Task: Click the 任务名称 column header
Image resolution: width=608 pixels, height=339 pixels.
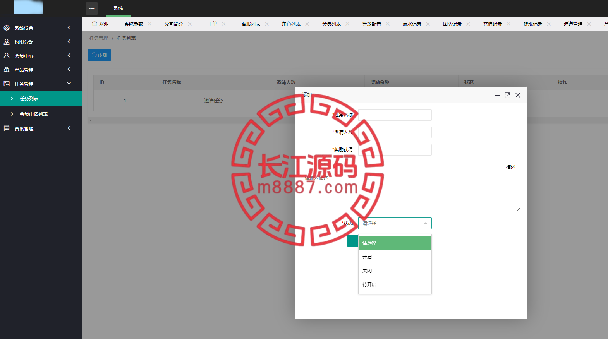Action: coord(213,82)
